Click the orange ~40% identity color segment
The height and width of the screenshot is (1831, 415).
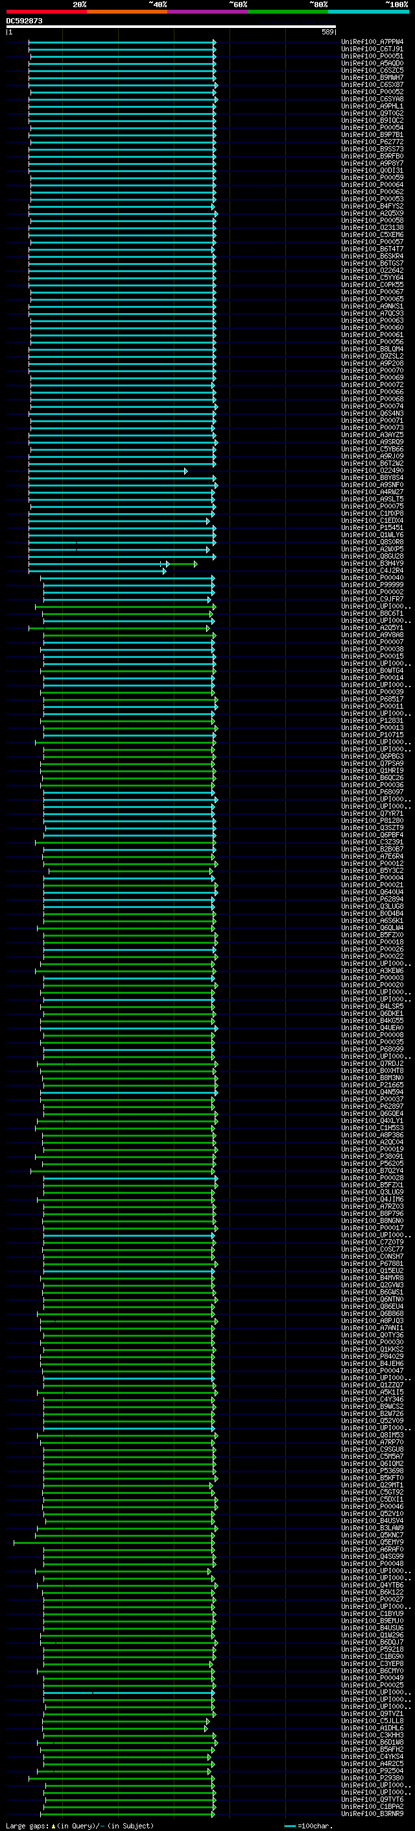tap(127, 12)
